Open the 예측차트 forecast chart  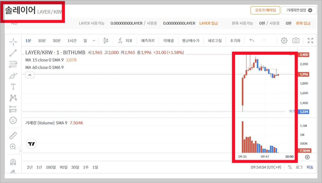pyautogui.click(x=148, y=41)
